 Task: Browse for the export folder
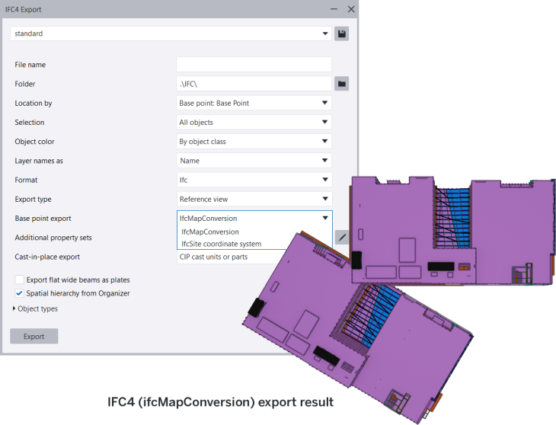click(x=341, y=84)
